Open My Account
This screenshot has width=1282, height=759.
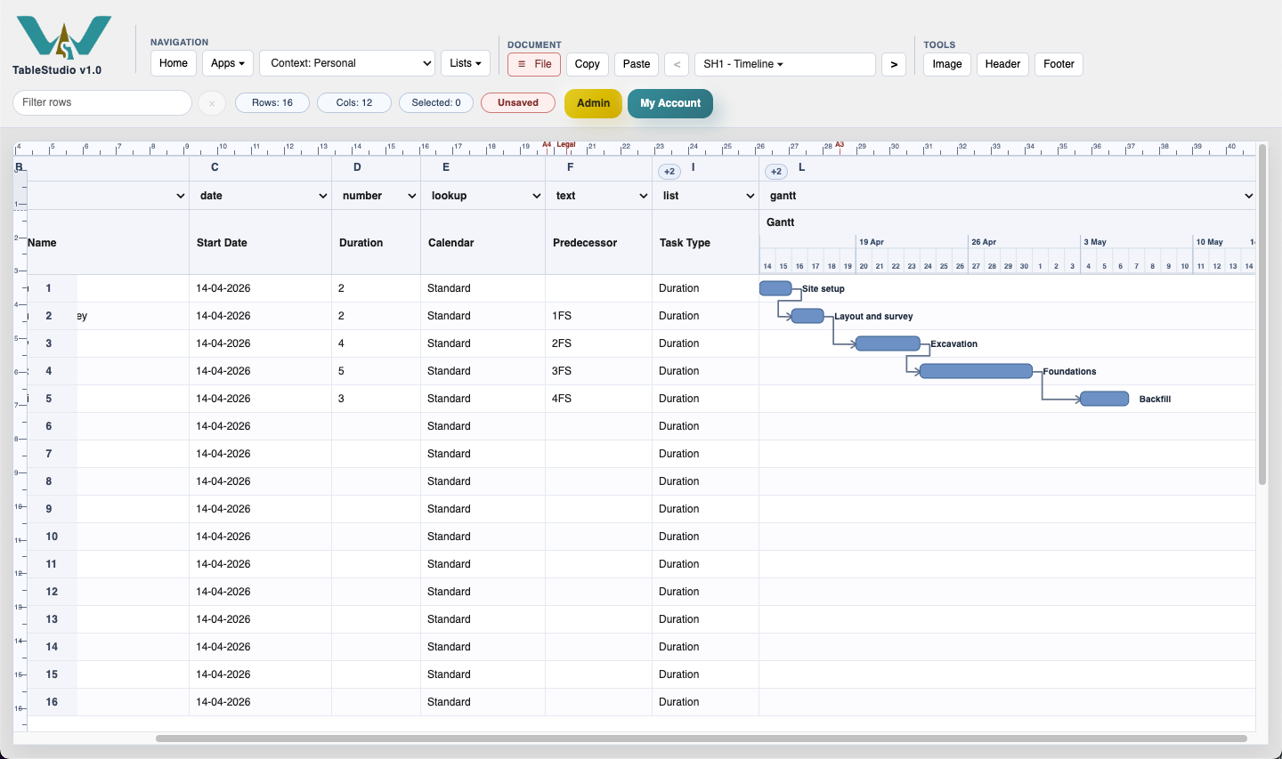(670, 103)
